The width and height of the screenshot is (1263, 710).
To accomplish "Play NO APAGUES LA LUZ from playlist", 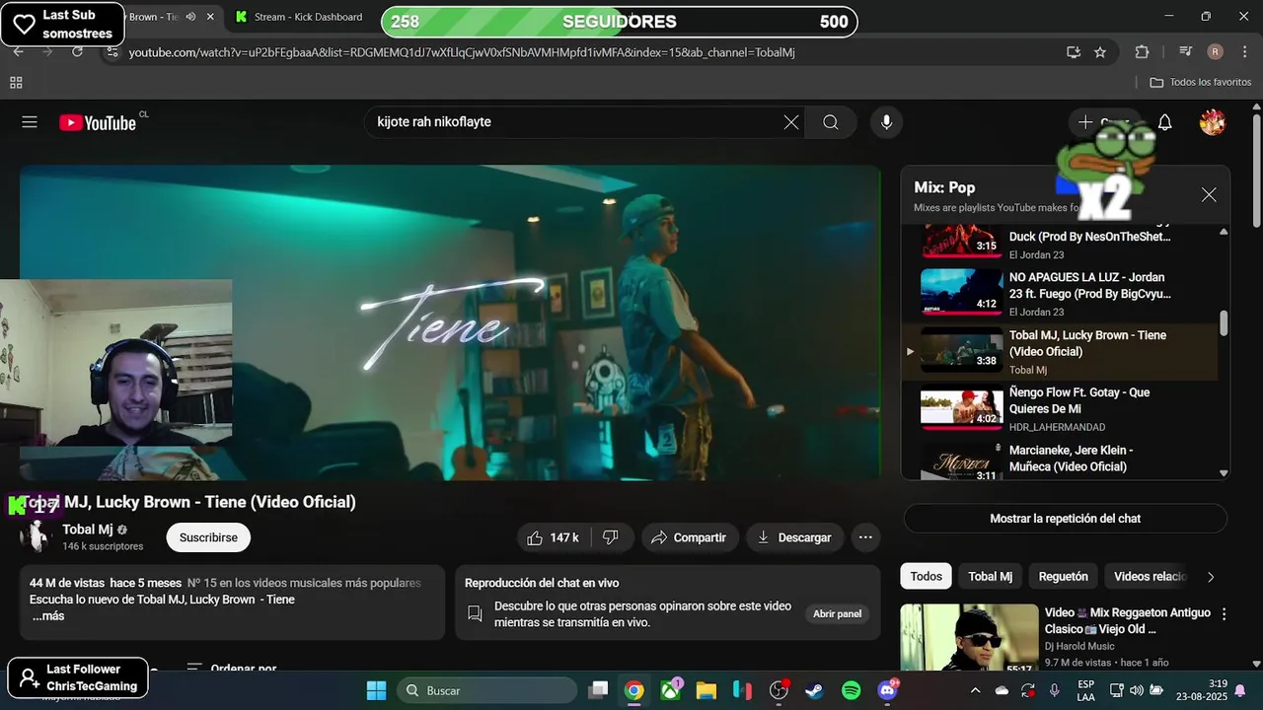I will click(x=1059, y=294).
